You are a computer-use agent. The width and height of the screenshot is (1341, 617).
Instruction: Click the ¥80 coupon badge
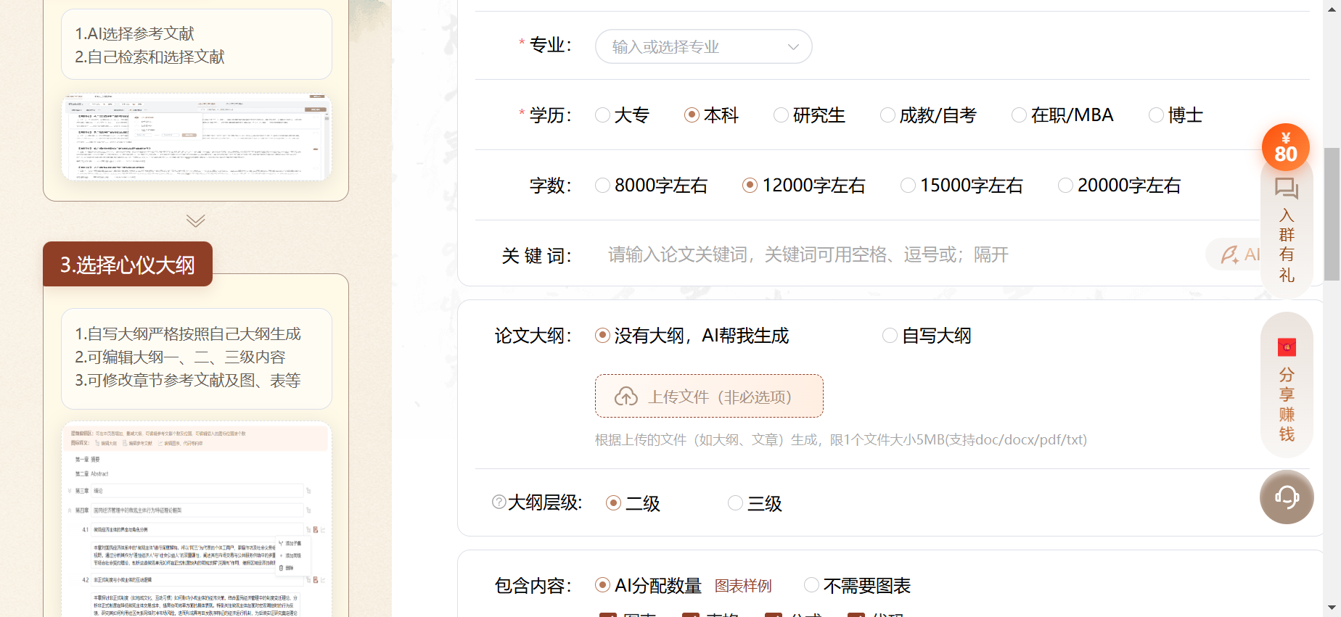tap(1286, 147)
